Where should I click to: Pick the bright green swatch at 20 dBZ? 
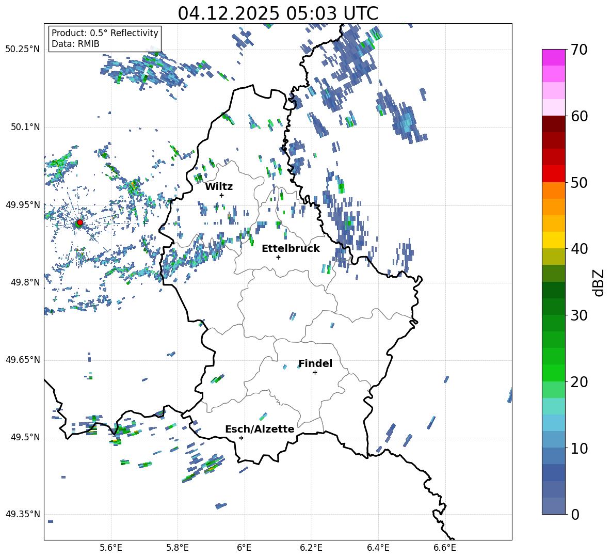click(x=554, y=373)
